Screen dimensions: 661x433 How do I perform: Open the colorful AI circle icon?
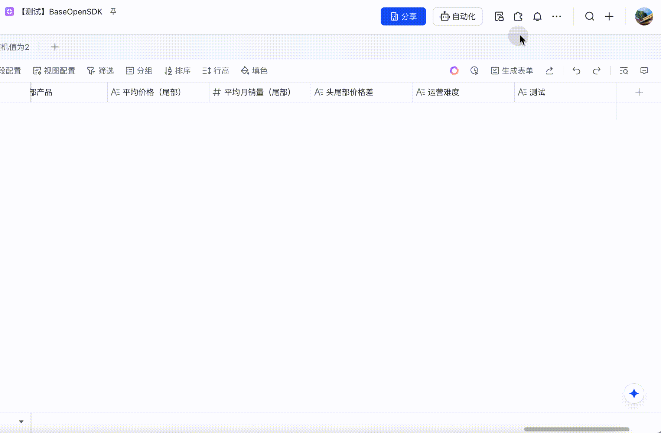[x=454, y=71]
